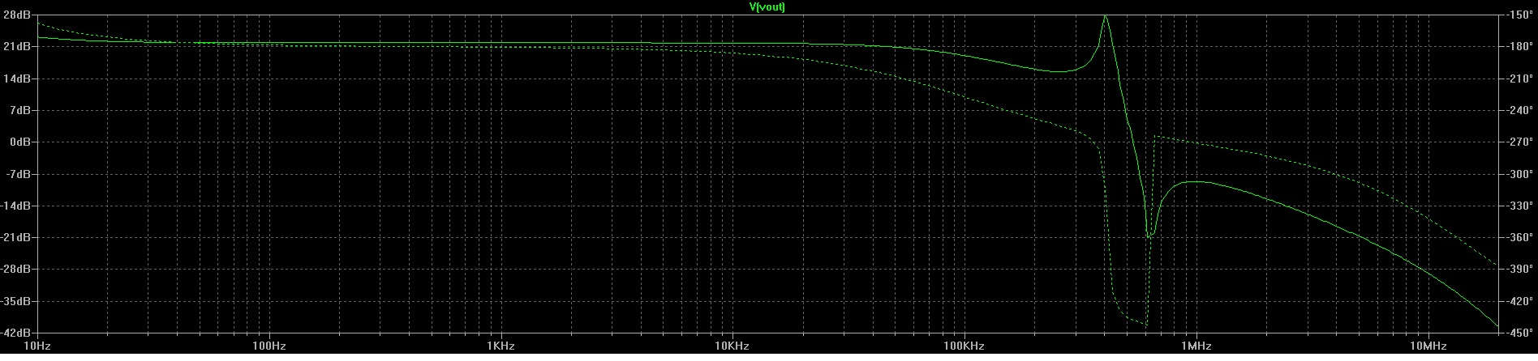Viewport: 1538px width, 361px height.
Task: Click the solid trace notch minimum near -21dB
Action: tap(1149, 236)
